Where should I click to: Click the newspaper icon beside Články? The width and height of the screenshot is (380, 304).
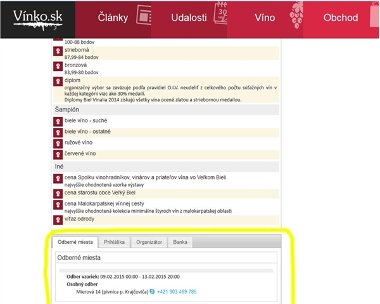tap(144, 15)
